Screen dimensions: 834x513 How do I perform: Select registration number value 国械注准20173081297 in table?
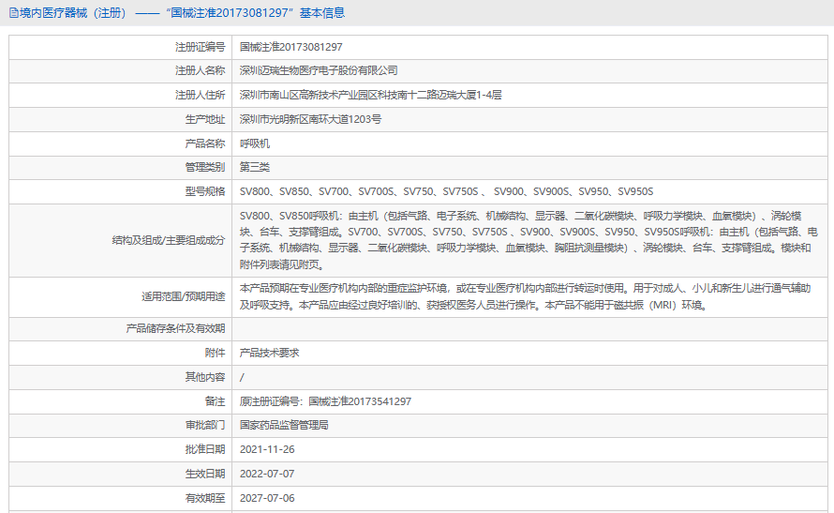click(290, 48)
